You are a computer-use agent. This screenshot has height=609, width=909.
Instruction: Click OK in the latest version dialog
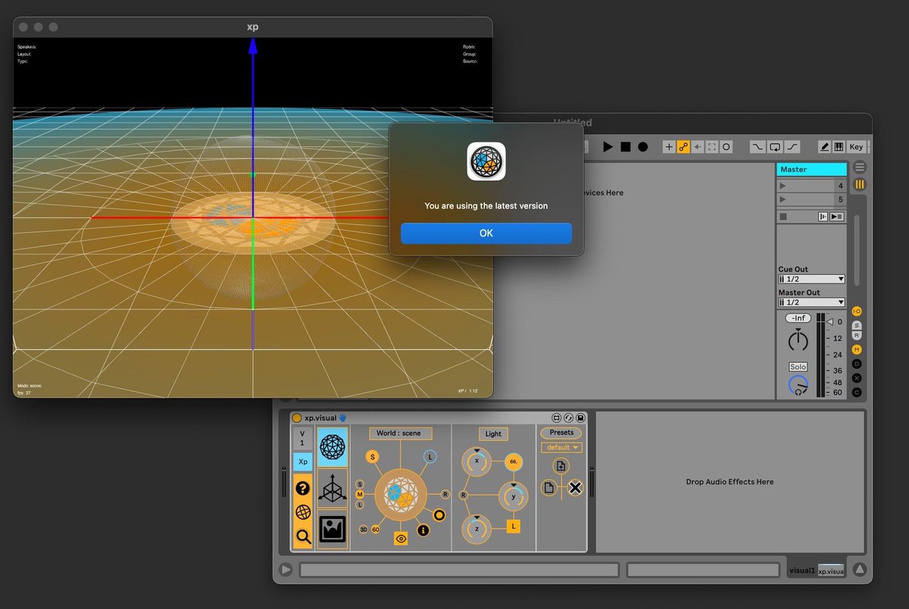point(486,233)
